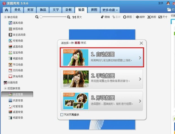Click the 裁剪 crop scissors tool
Screen dimensions: 175x134
(x=152, y=17)
